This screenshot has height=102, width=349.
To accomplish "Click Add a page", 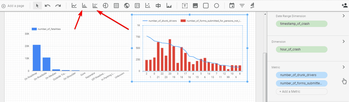I will [13, 6].
